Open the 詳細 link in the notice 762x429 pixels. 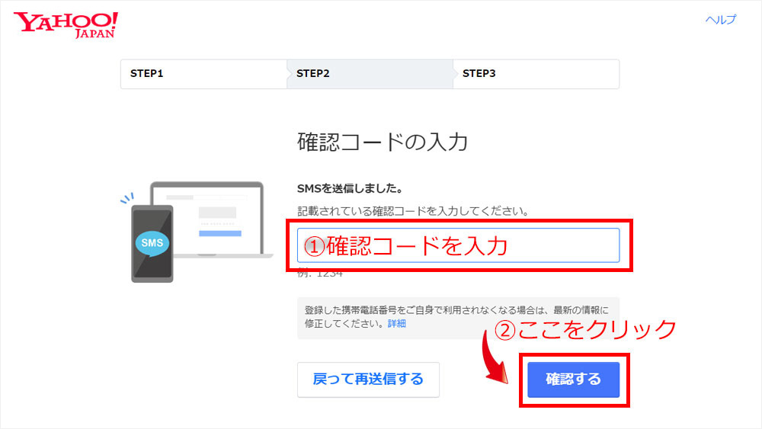coord(397,324)
